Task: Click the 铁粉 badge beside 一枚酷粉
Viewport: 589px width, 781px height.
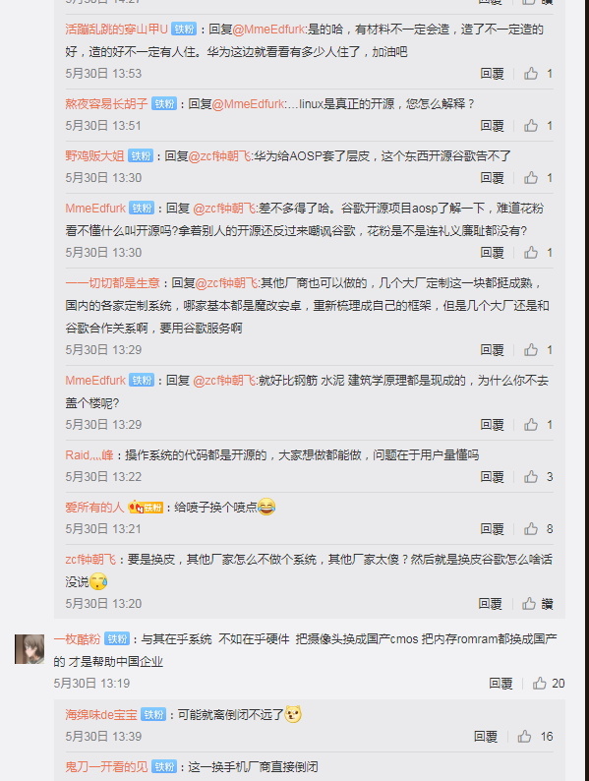Action: click(x=117, y=638)
